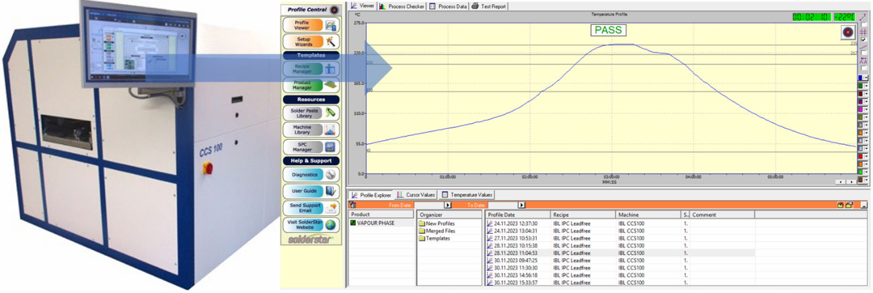Expand the From Date dropdown arrow
The width and height of the screenshot is (873, 293).
coord(448,204)
